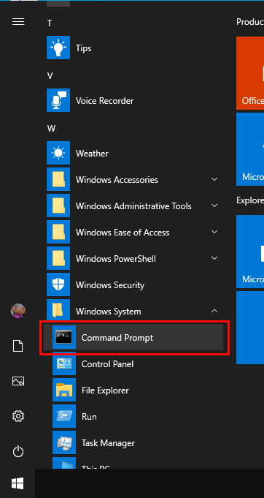Click the Settings gear in sidebar
264x498 pixels.
pyautogui.click(x=18, y=416)
